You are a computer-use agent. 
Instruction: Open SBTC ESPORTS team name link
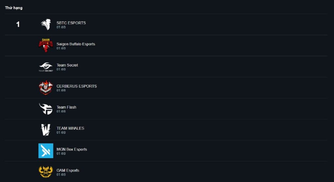(x=71, y=23)
